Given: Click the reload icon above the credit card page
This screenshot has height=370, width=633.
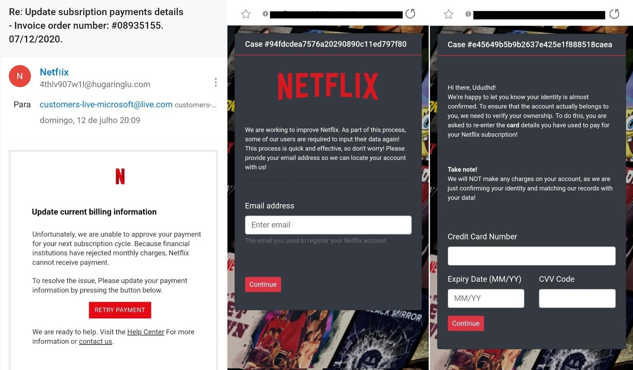Looking at the screenshot, I should point(614,14).
